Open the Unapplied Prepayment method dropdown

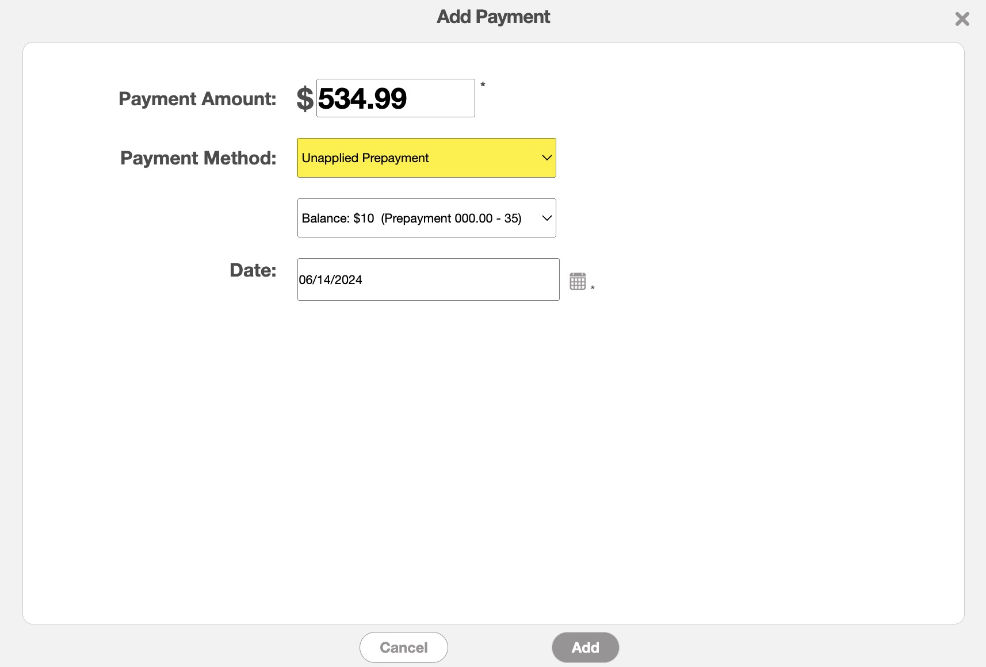[x=426, y=158]
